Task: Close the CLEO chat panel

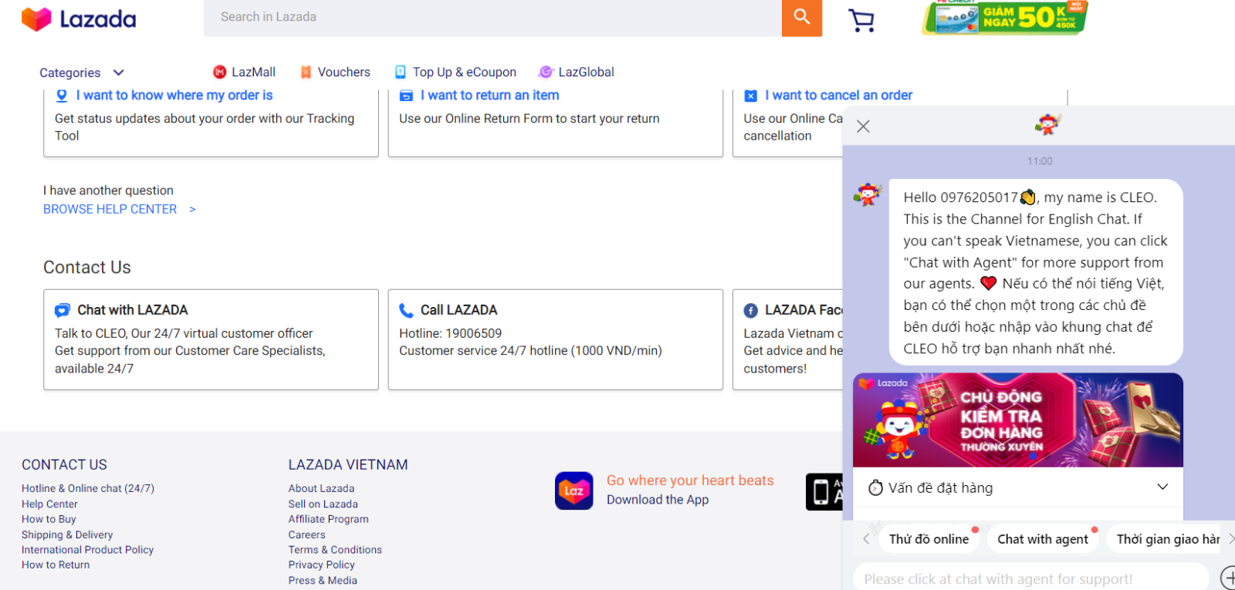Action: pyautogui.click(x=863, y=126)
